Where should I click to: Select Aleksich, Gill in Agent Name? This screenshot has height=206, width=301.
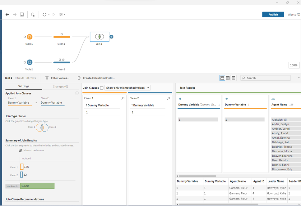[x=286, y=120]
